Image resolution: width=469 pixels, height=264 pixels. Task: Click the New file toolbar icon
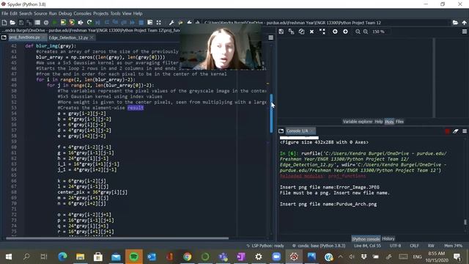click(4, 23)
